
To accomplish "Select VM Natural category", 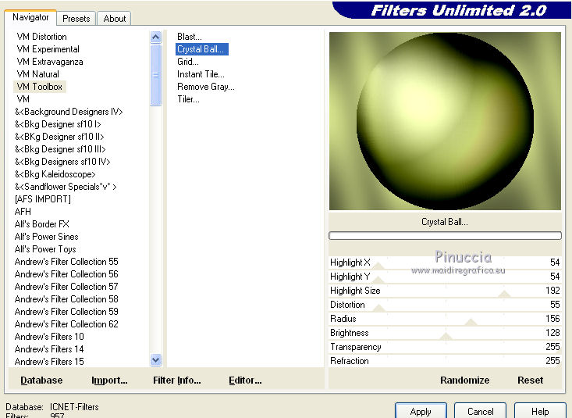I will tap(37, 74).
